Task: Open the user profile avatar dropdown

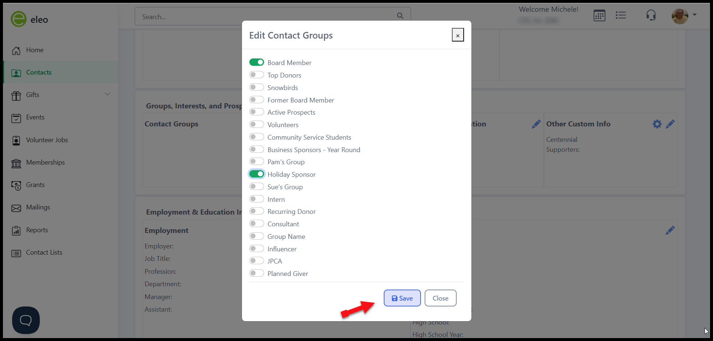Action: click(x=684, y=16)
